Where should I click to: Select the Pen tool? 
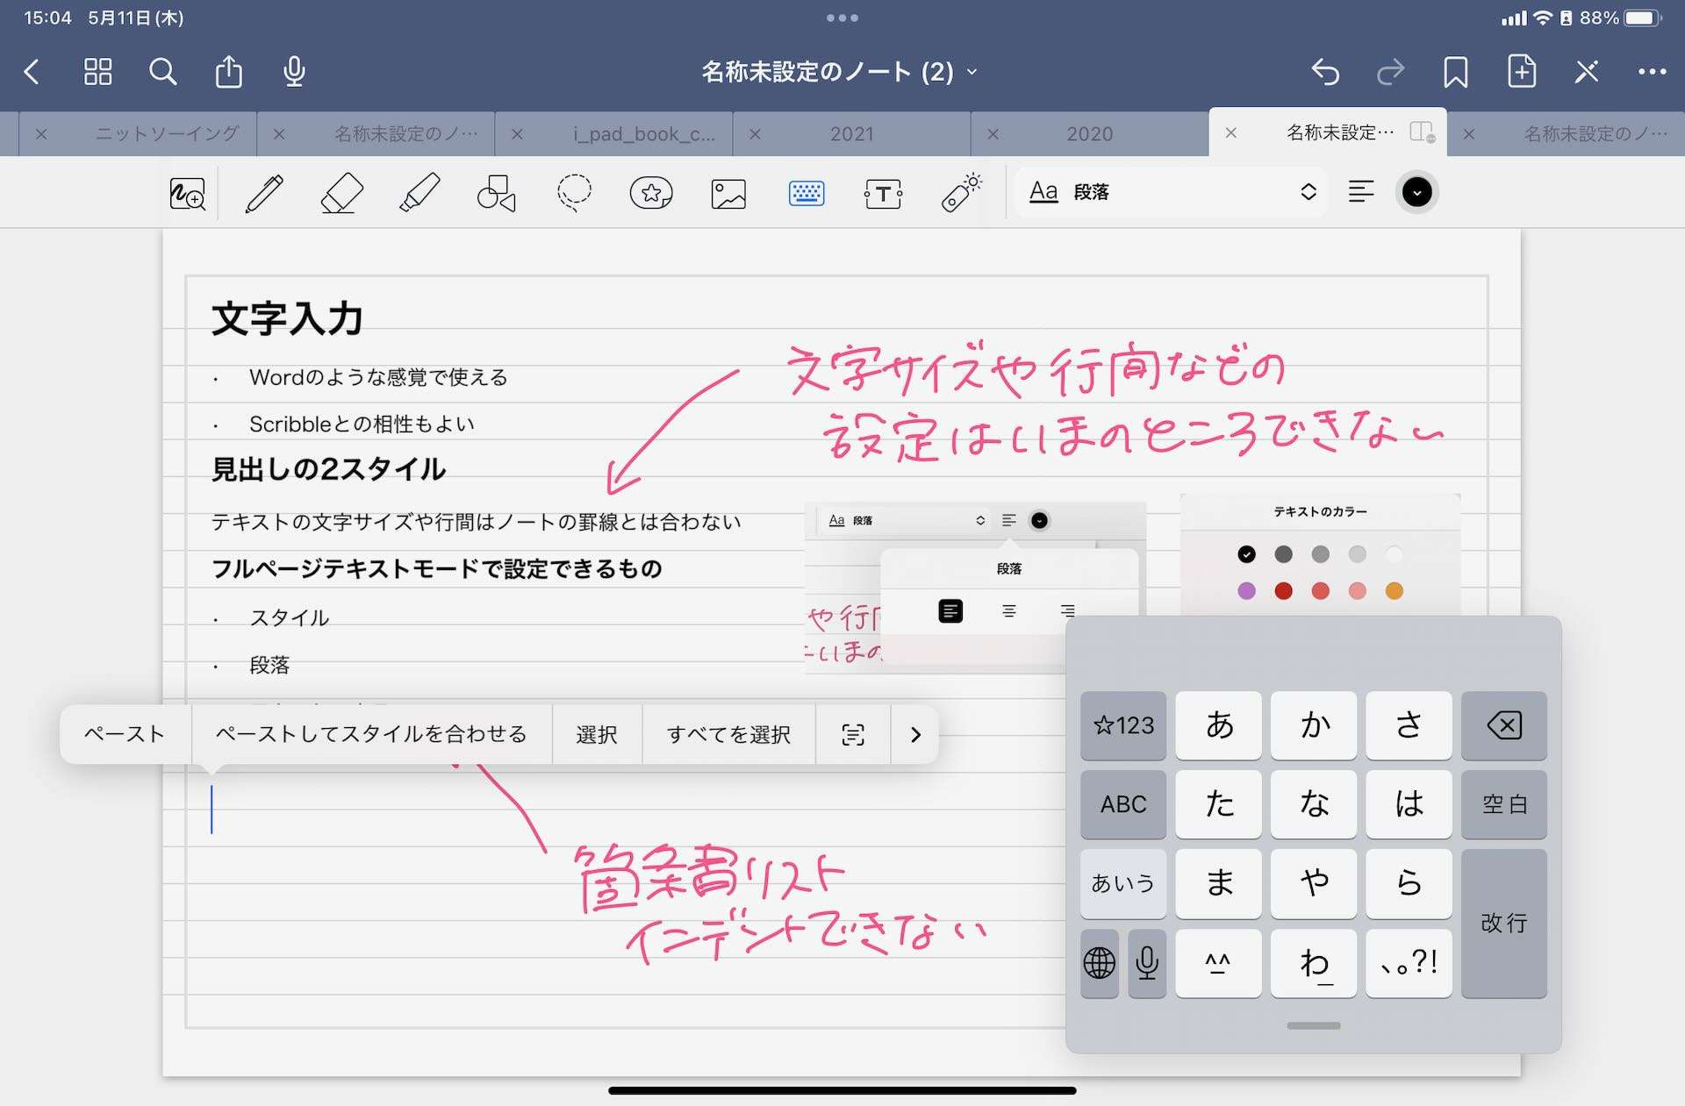[264, 193]
